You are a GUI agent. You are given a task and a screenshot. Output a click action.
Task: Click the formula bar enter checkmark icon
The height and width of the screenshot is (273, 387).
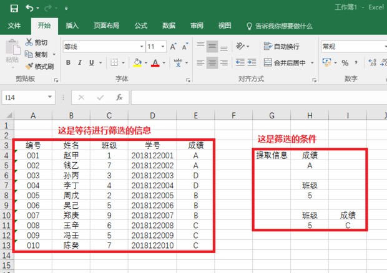[x=100, y=98]
